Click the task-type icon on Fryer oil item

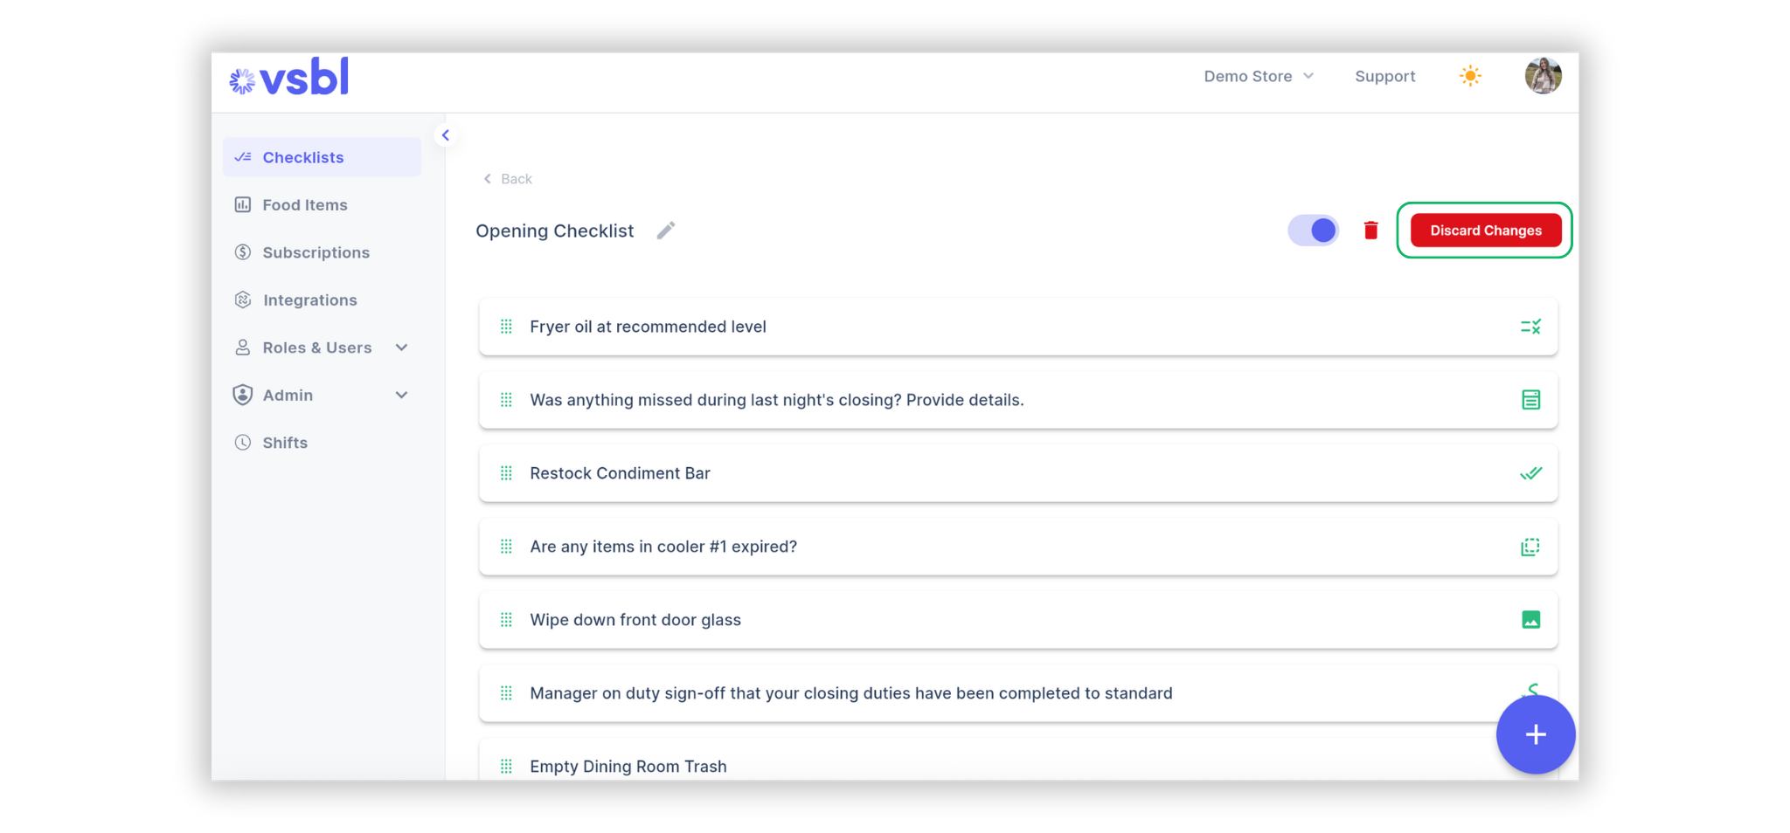point(1530,327)
